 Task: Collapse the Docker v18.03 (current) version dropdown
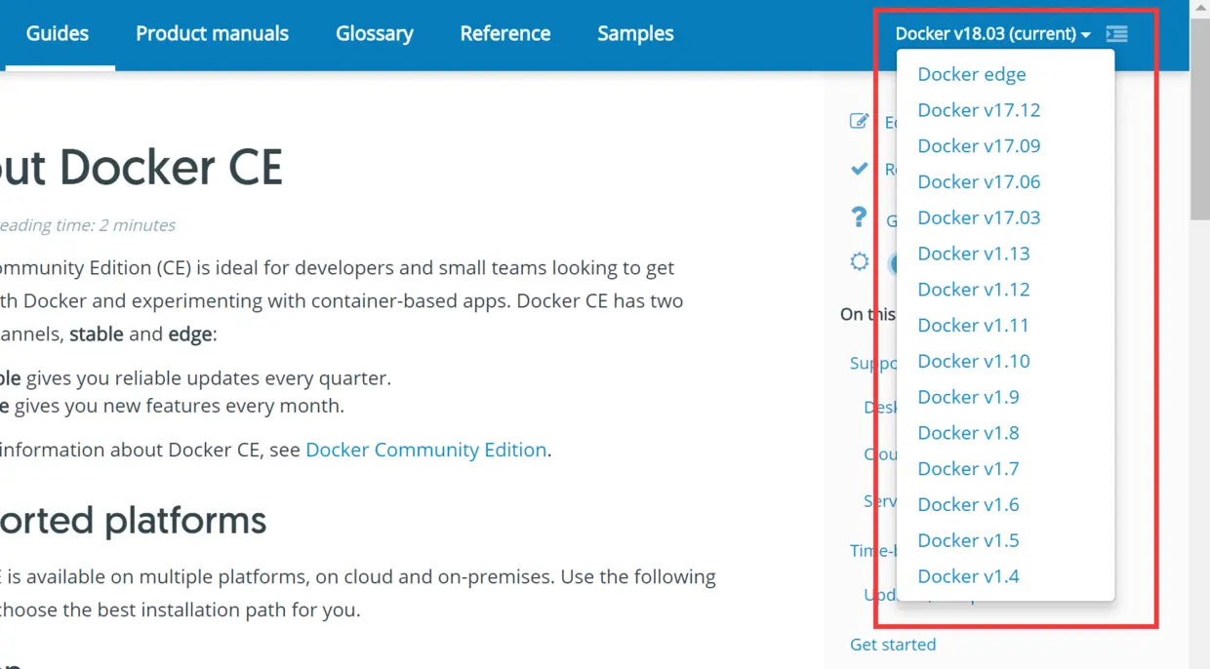pos(992,34)
